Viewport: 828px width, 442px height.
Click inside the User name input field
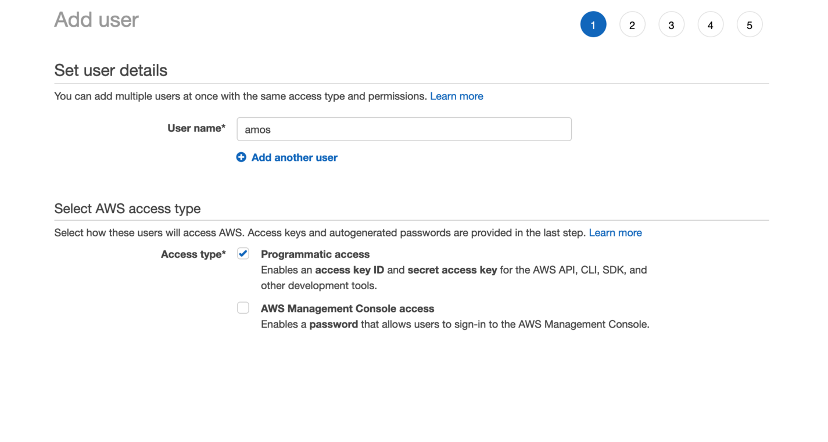click(404, 129)
